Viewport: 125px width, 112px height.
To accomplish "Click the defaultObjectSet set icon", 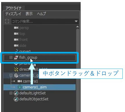I will [16, 99].
